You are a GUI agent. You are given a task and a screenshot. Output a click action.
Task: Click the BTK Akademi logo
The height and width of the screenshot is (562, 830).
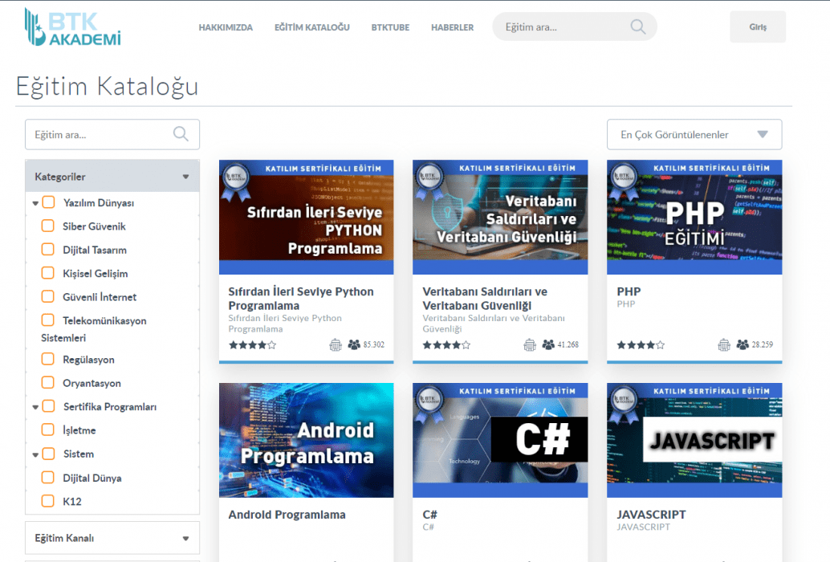pos(73,27)
